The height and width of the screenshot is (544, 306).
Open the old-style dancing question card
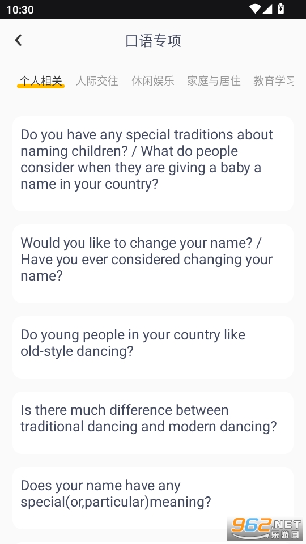pos(153,347)
